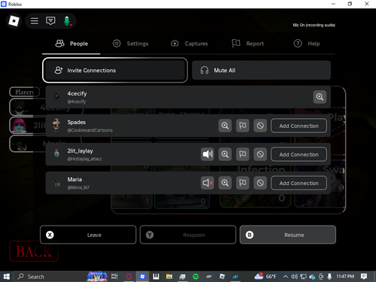Select the Roblox taskbar icon
This screenshot has width=376, height=282.
142,277
